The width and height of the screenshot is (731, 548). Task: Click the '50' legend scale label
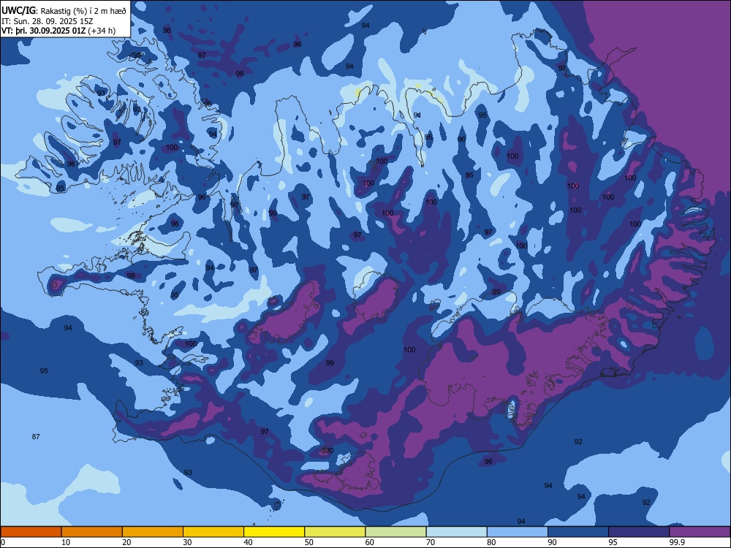coord(308,542)
